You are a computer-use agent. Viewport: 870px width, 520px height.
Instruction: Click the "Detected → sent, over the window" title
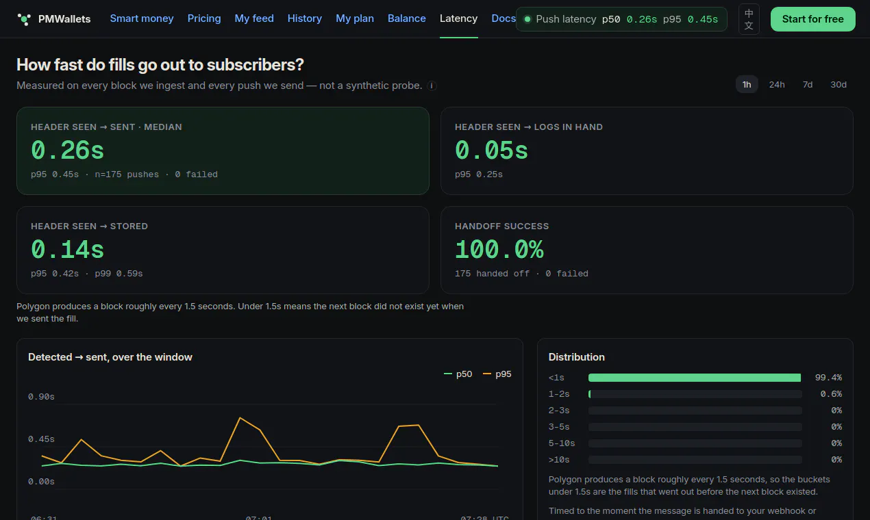tap(110, 357)
